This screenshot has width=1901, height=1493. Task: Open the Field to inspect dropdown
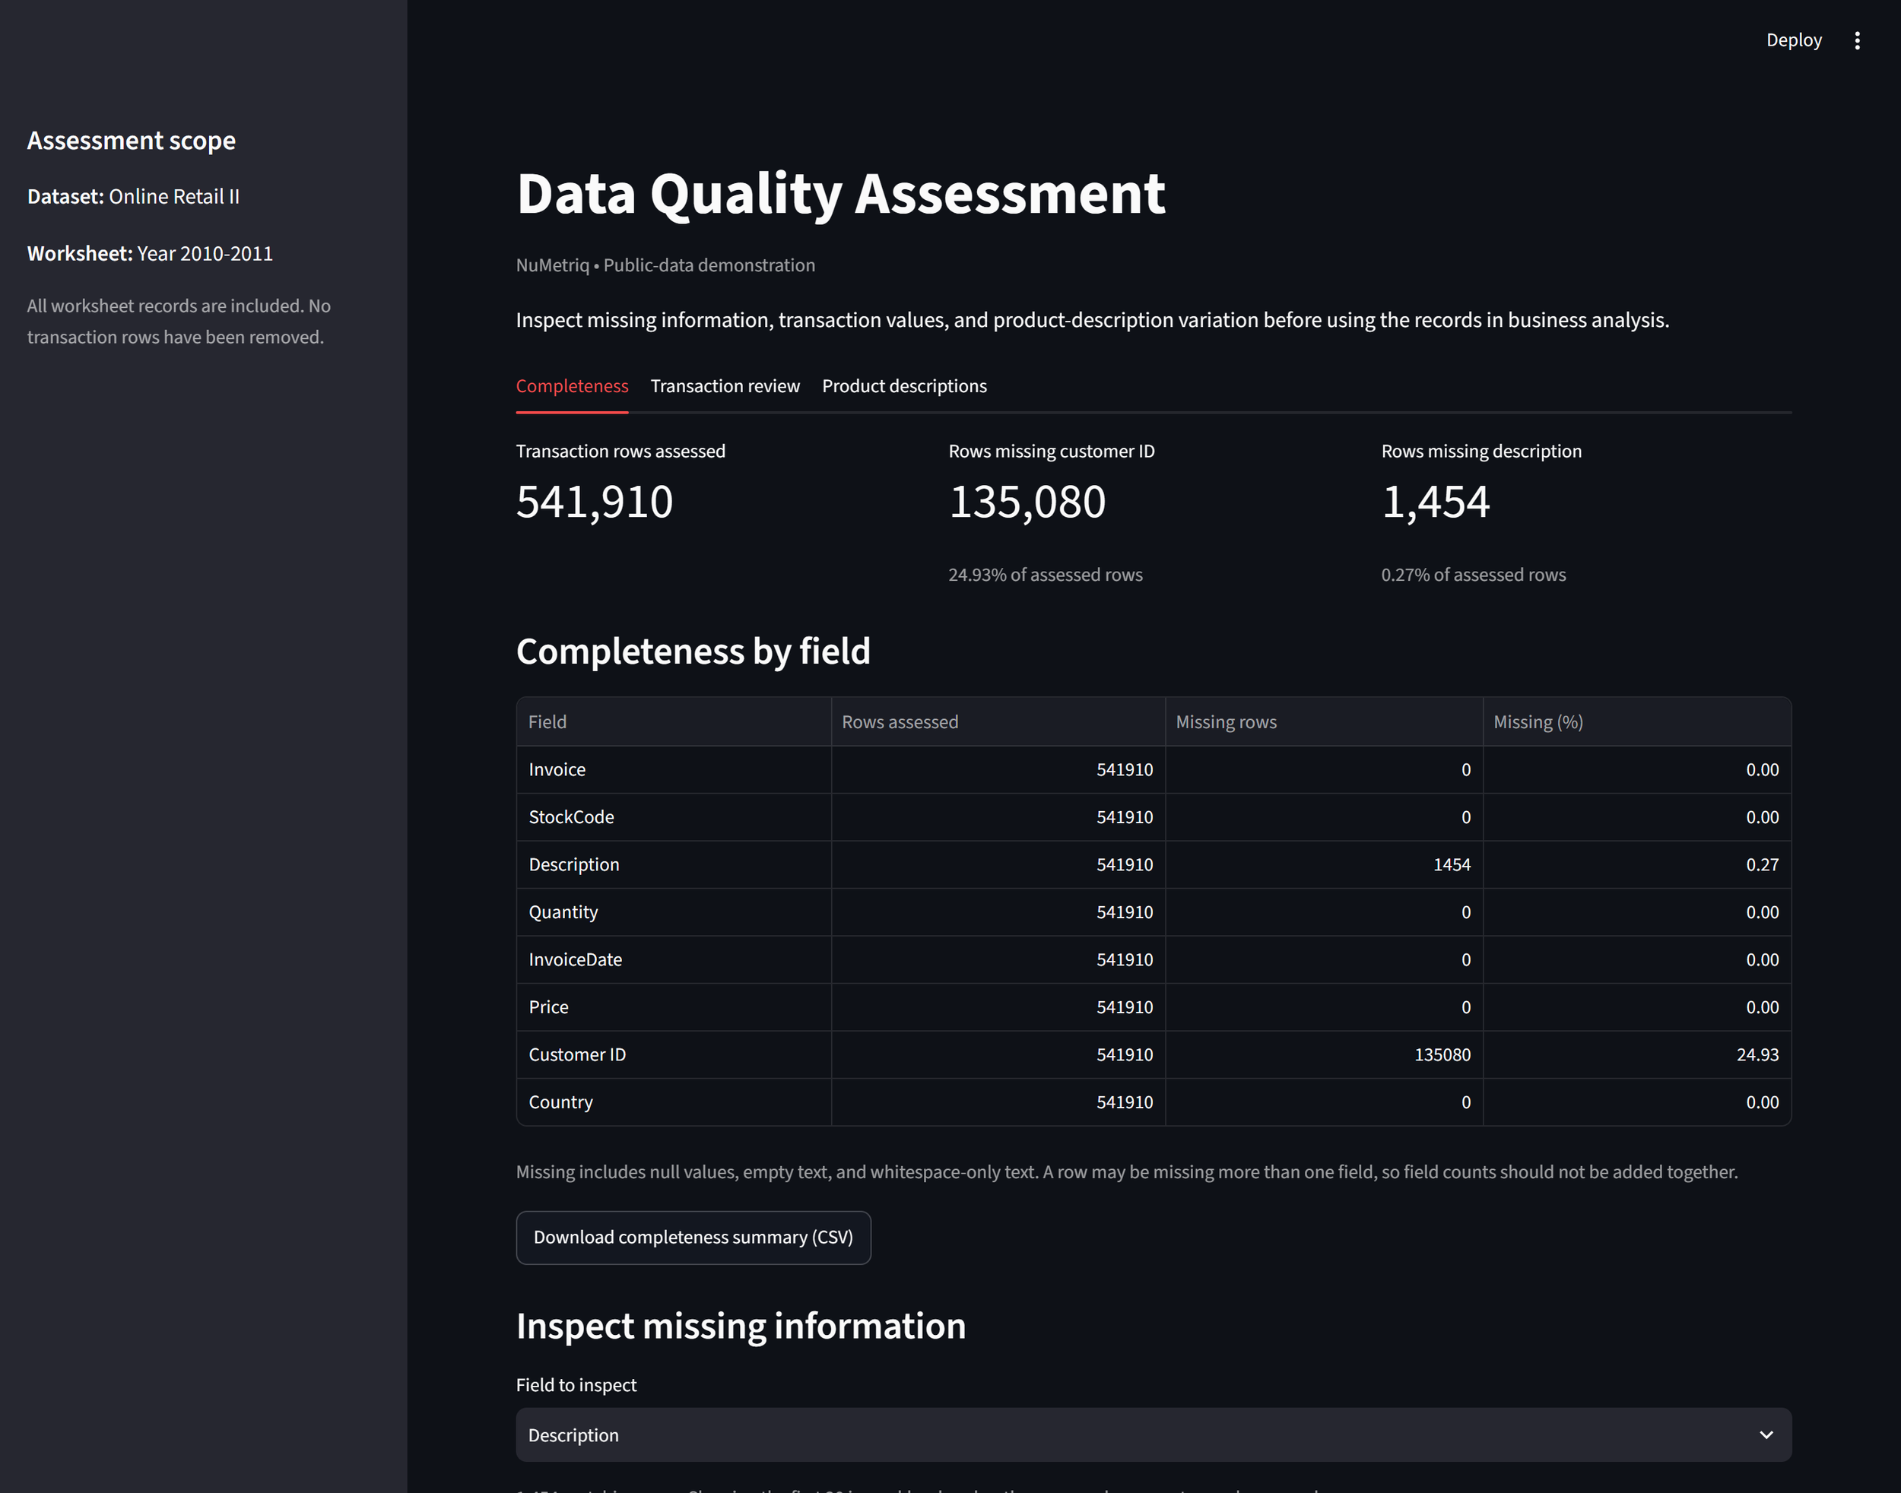(x=1154, y=1434)
